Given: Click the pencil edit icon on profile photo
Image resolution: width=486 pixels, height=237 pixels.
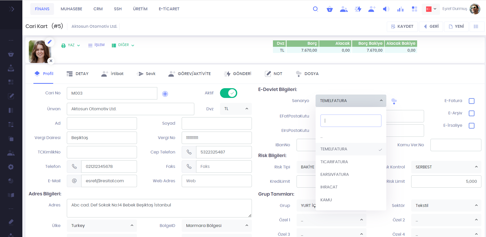Looking at the screenshot, I should click(50, 42).
